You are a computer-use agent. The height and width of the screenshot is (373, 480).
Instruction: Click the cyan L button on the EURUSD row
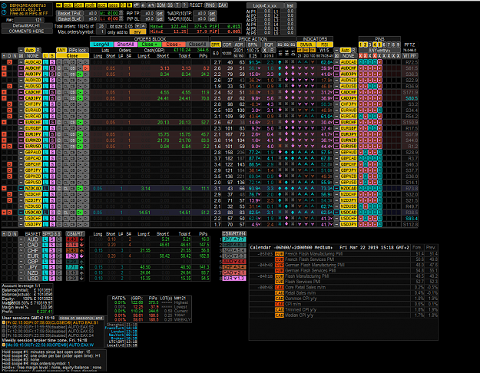[45, 147]
